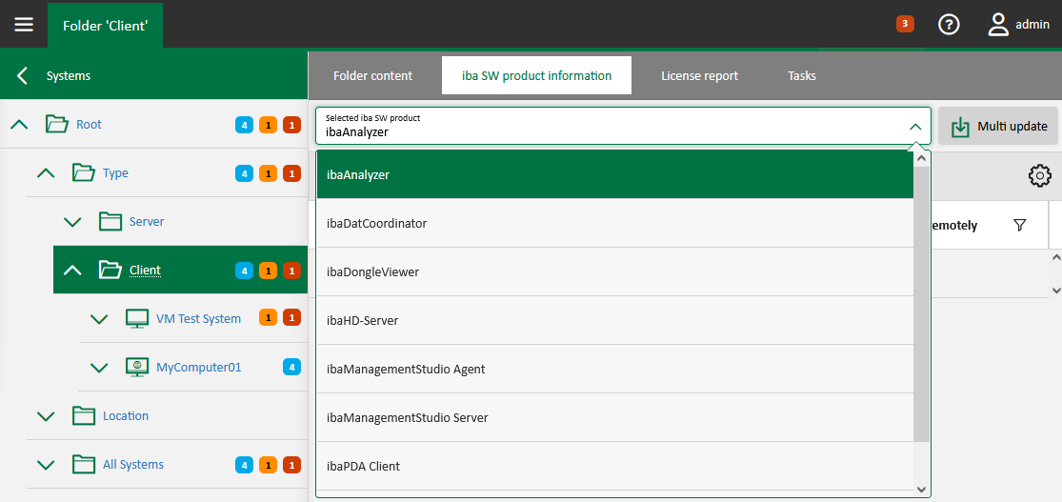Image resolution: width=1062 pixels, height=502 pixels.
Task: Click the Multi update button
Action: [998, 126]
